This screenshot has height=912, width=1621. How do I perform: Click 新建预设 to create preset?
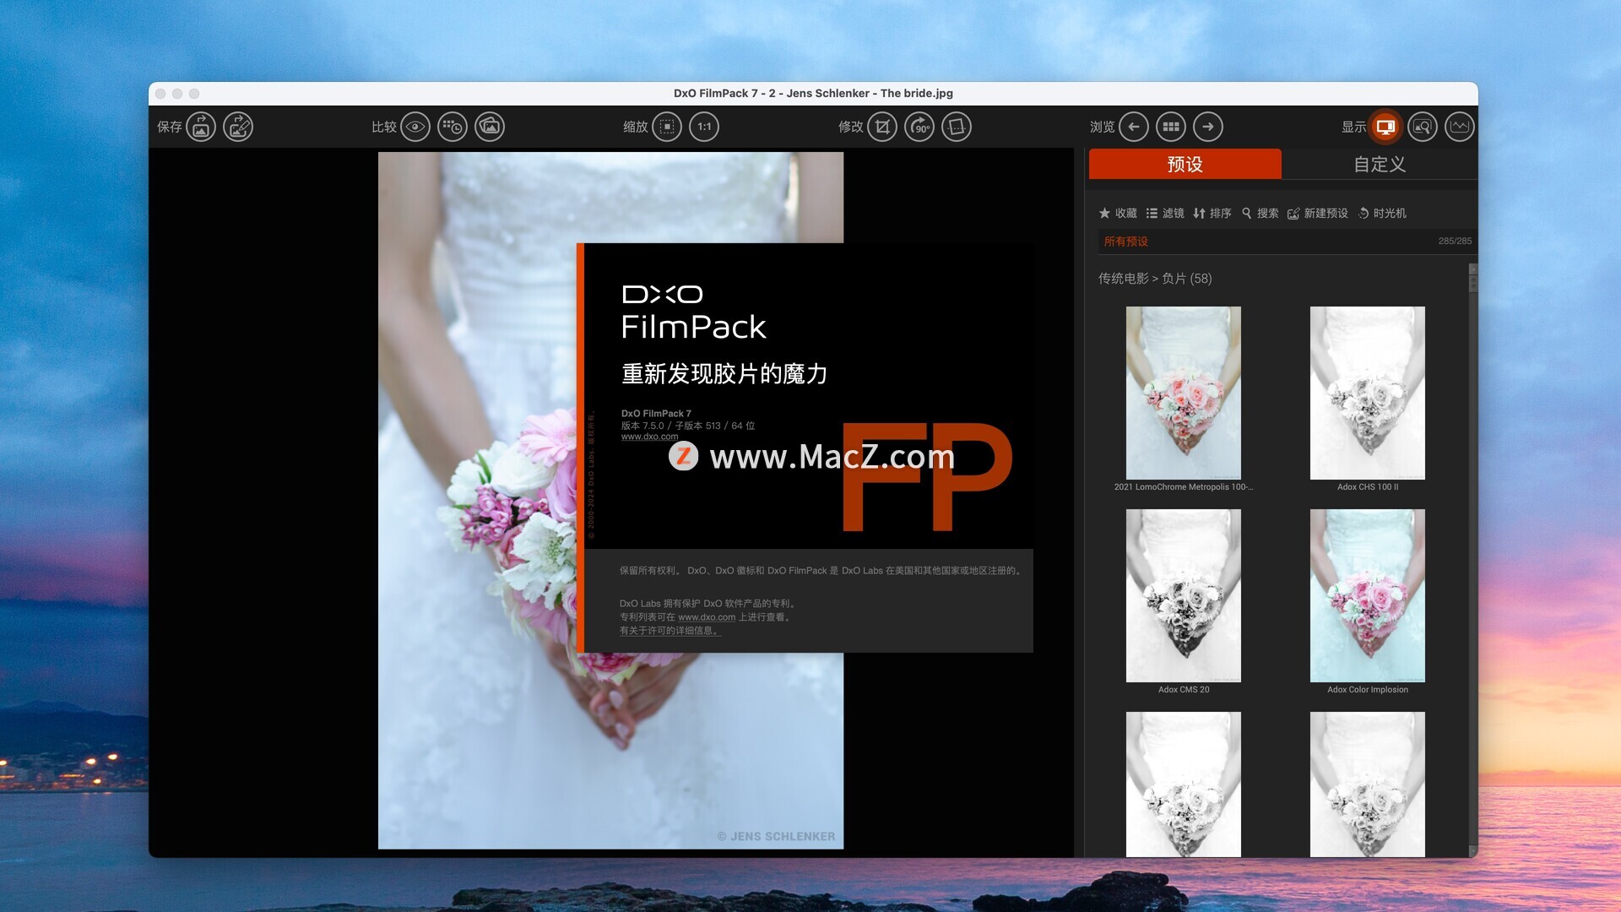1317,213
